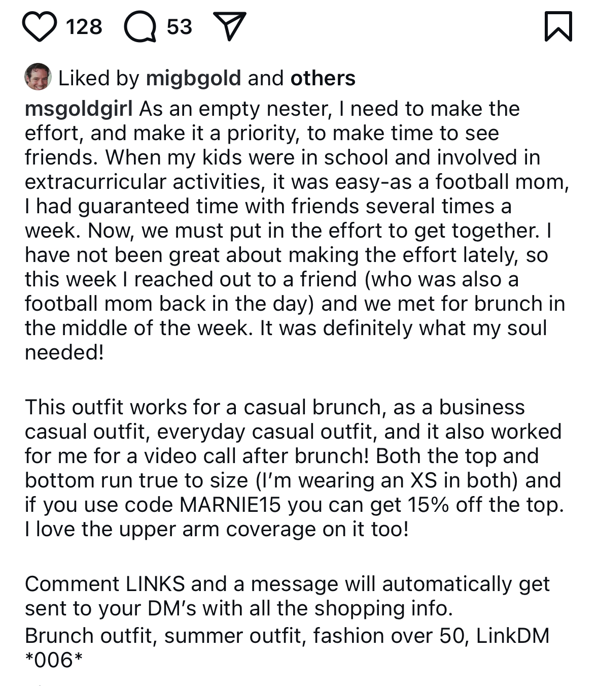The image size is (598, 686).
Task: Share the post using the paper plane icon
Action: coord(230,26)
